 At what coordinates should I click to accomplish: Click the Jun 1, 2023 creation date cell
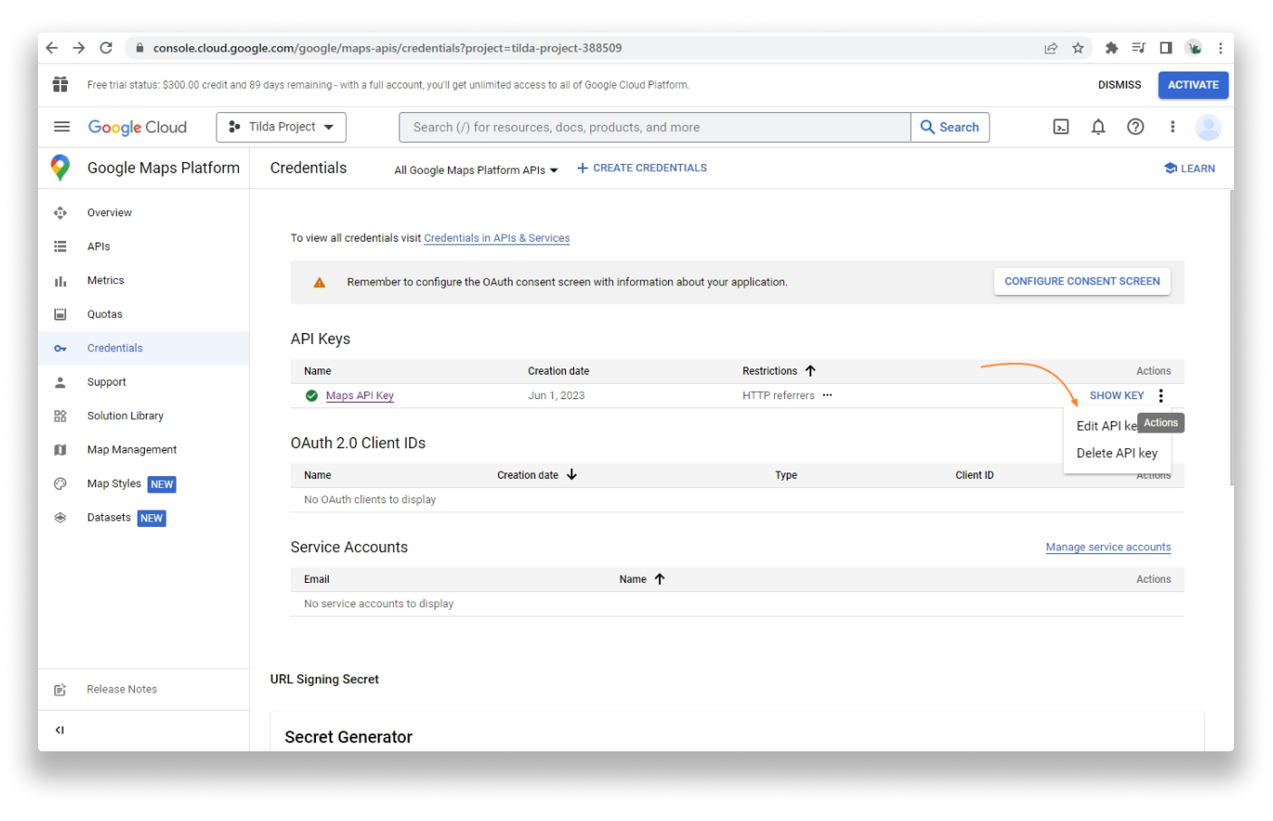click(556, 396)
